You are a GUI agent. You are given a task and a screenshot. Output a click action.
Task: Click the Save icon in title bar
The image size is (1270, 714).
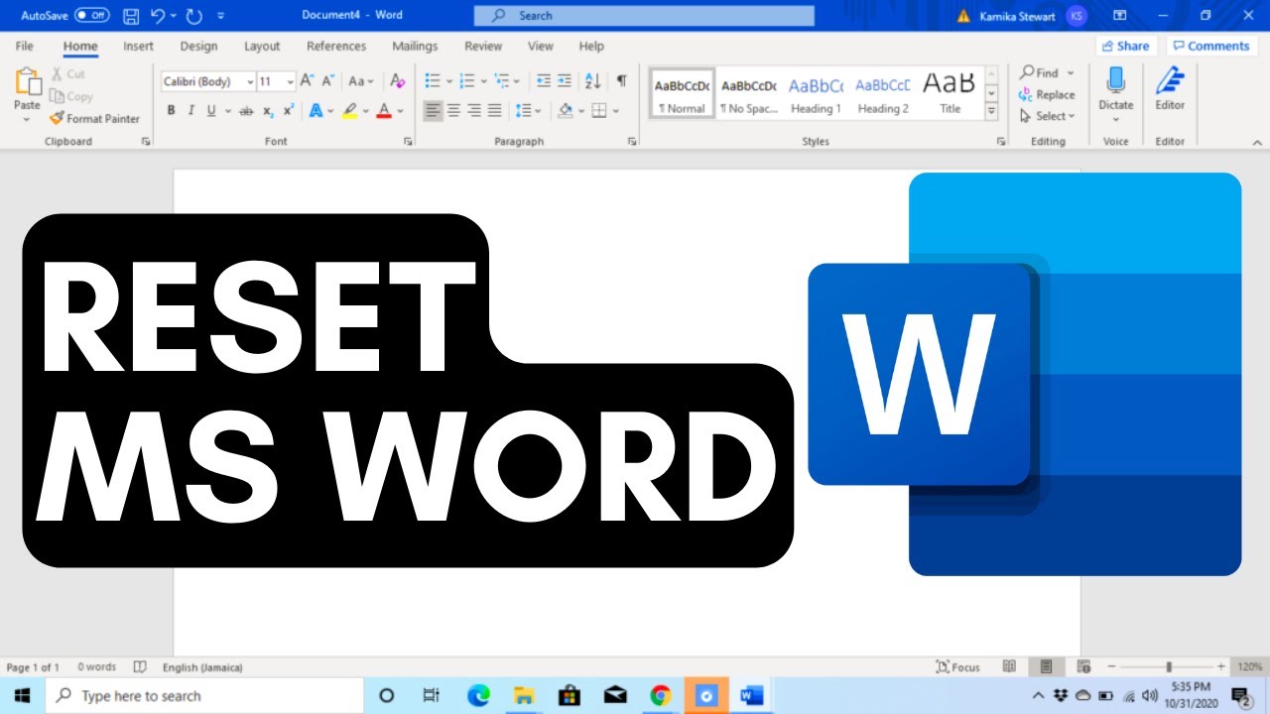131,16
